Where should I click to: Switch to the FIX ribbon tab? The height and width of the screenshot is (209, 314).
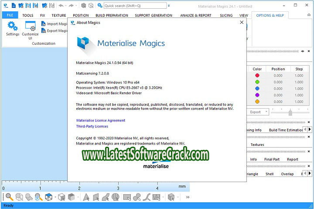point(42,15)
